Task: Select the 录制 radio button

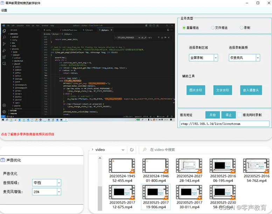Action: tap(241, 28)
